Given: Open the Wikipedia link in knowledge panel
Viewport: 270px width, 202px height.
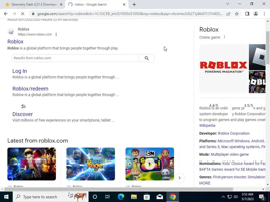Looking at the screenshot, I should (x=207, y=125).
